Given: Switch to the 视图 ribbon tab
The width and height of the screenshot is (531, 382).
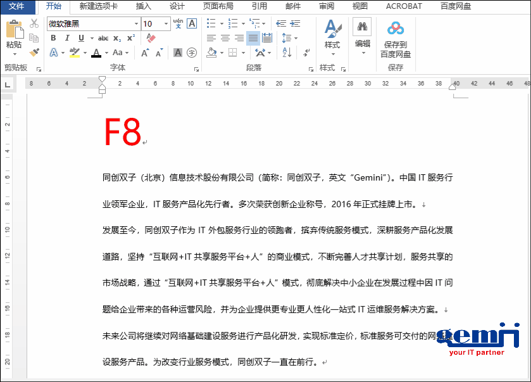Looking at the screenshot, I should point(359,7).
